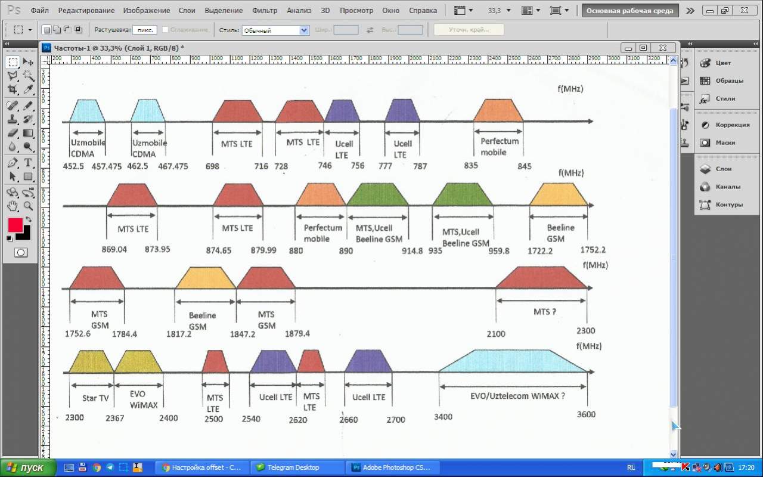Expand the Arrange Documents dropdown
This screenshot has width=763, height=477.
[531, 11]
